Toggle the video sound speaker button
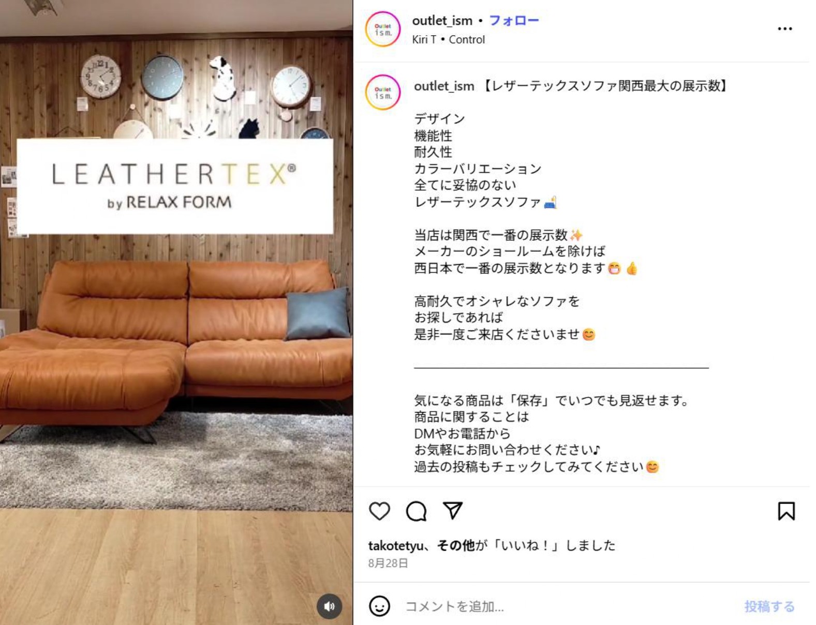Image resolution: width=816 pixels, height=625 pixels. tap(330, 606)
